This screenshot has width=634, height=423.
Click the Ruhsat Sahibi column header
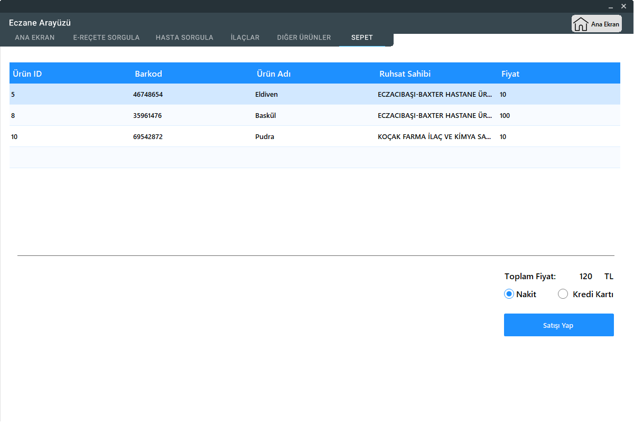coord(405,74)
